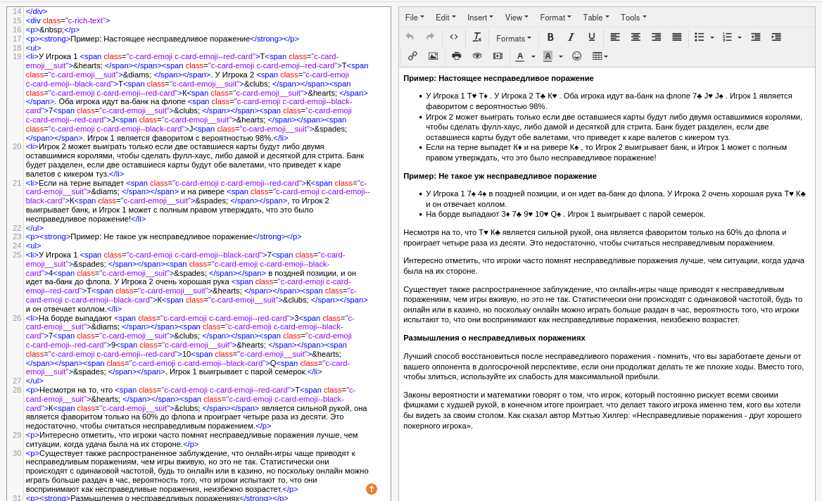Apply text color with the A icon
This screenshot has height=501, width=822.
click(520, 56)
